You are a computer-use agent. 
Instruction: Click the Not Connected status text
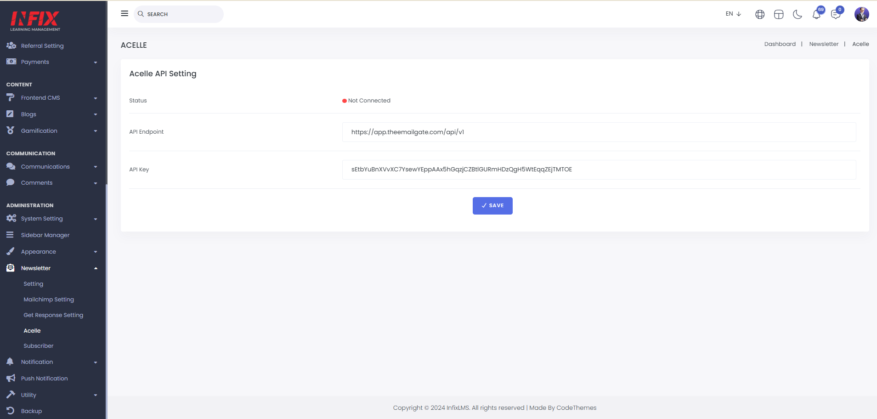[x=369, y=101]
